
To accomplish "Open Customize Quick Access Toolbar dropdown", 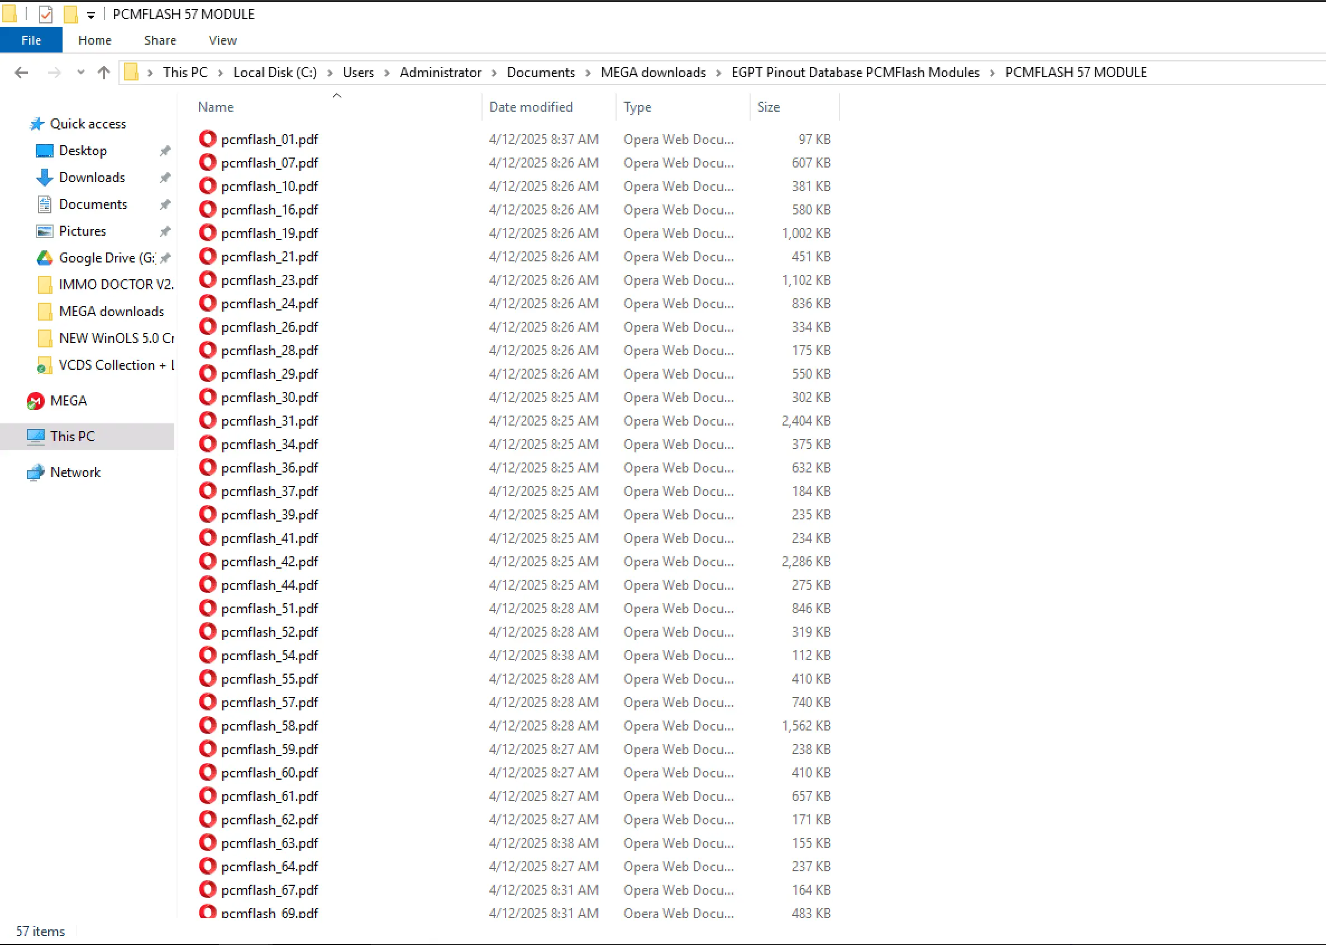I will point(91,15).
